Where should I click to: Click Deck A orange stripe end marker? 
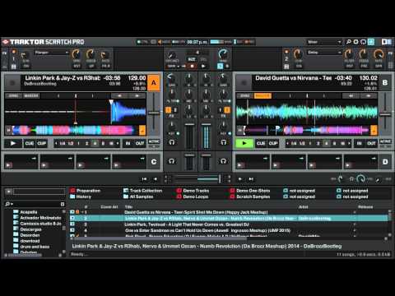(142, 131)
